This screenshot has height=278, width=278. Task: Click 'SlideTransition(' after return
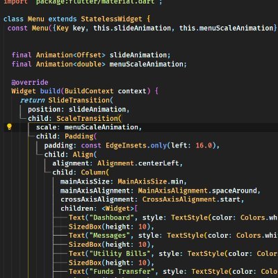coord(81,100)
